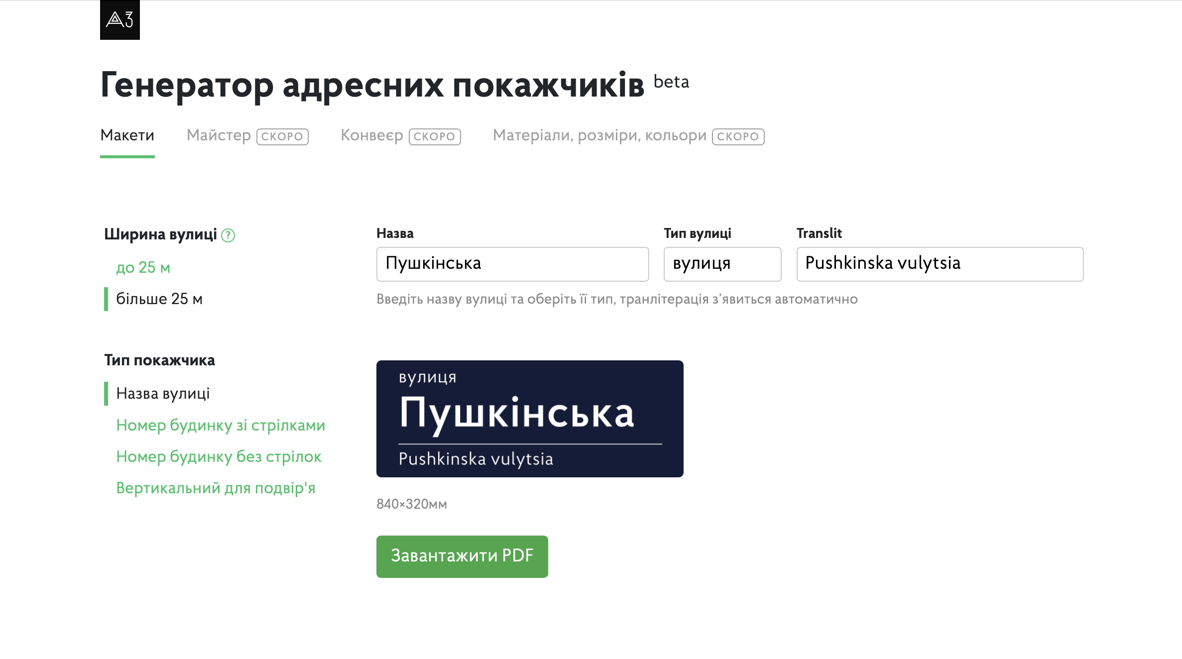Screen dimensions: 1182x659
Task: Click the 'Translit' text field
Action: [939, 264]
